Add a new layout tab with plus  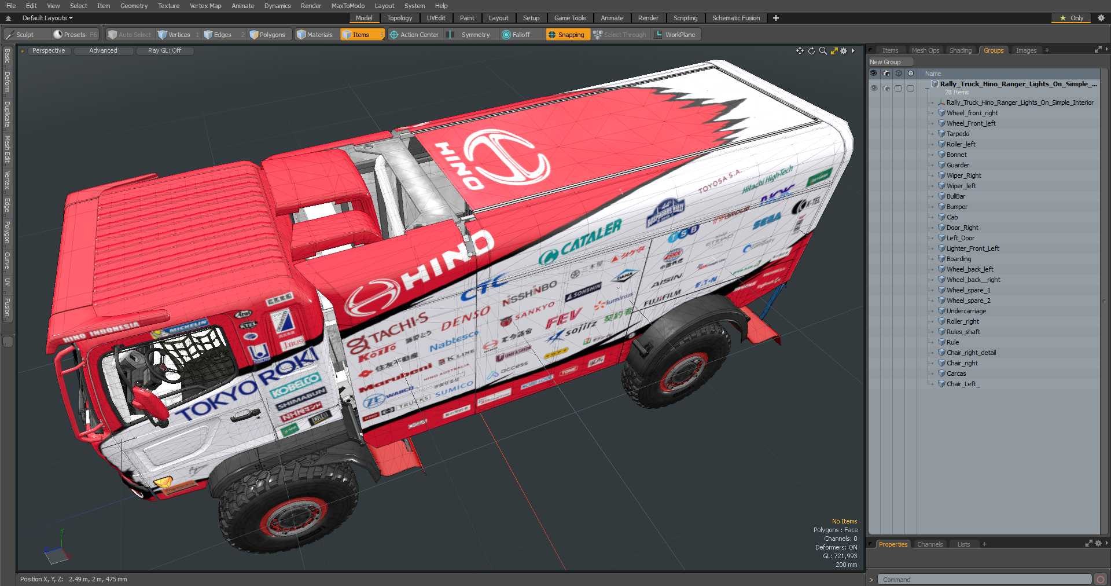(x=776, y=18)
